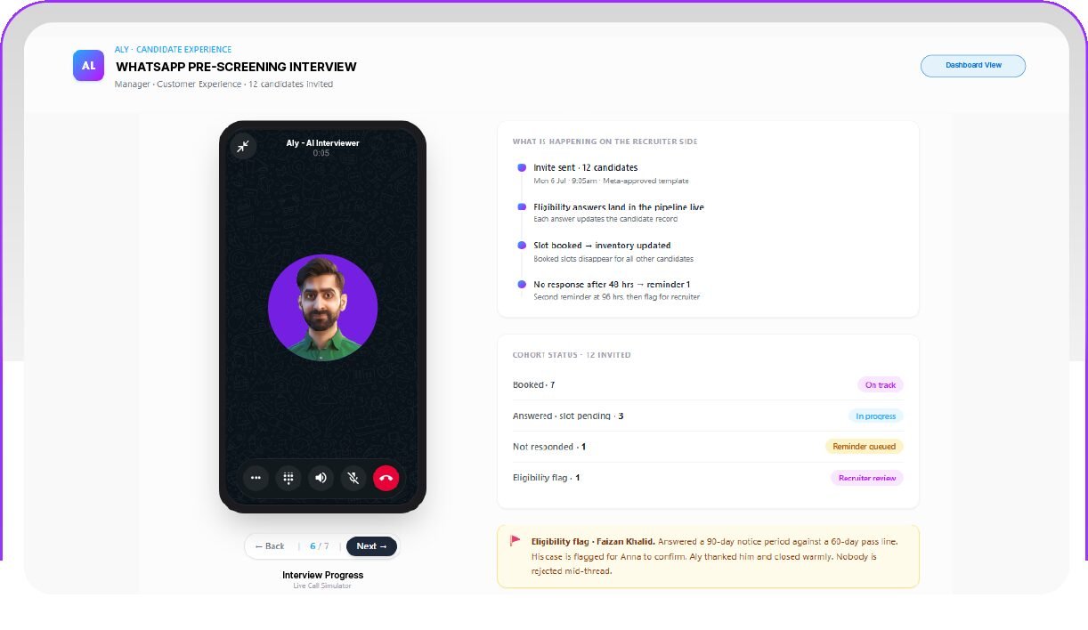Image resolution: width=1088 pixels, height=630 pixels.
Task: Click the red eligibility flag icon
Action: point(516,541)
